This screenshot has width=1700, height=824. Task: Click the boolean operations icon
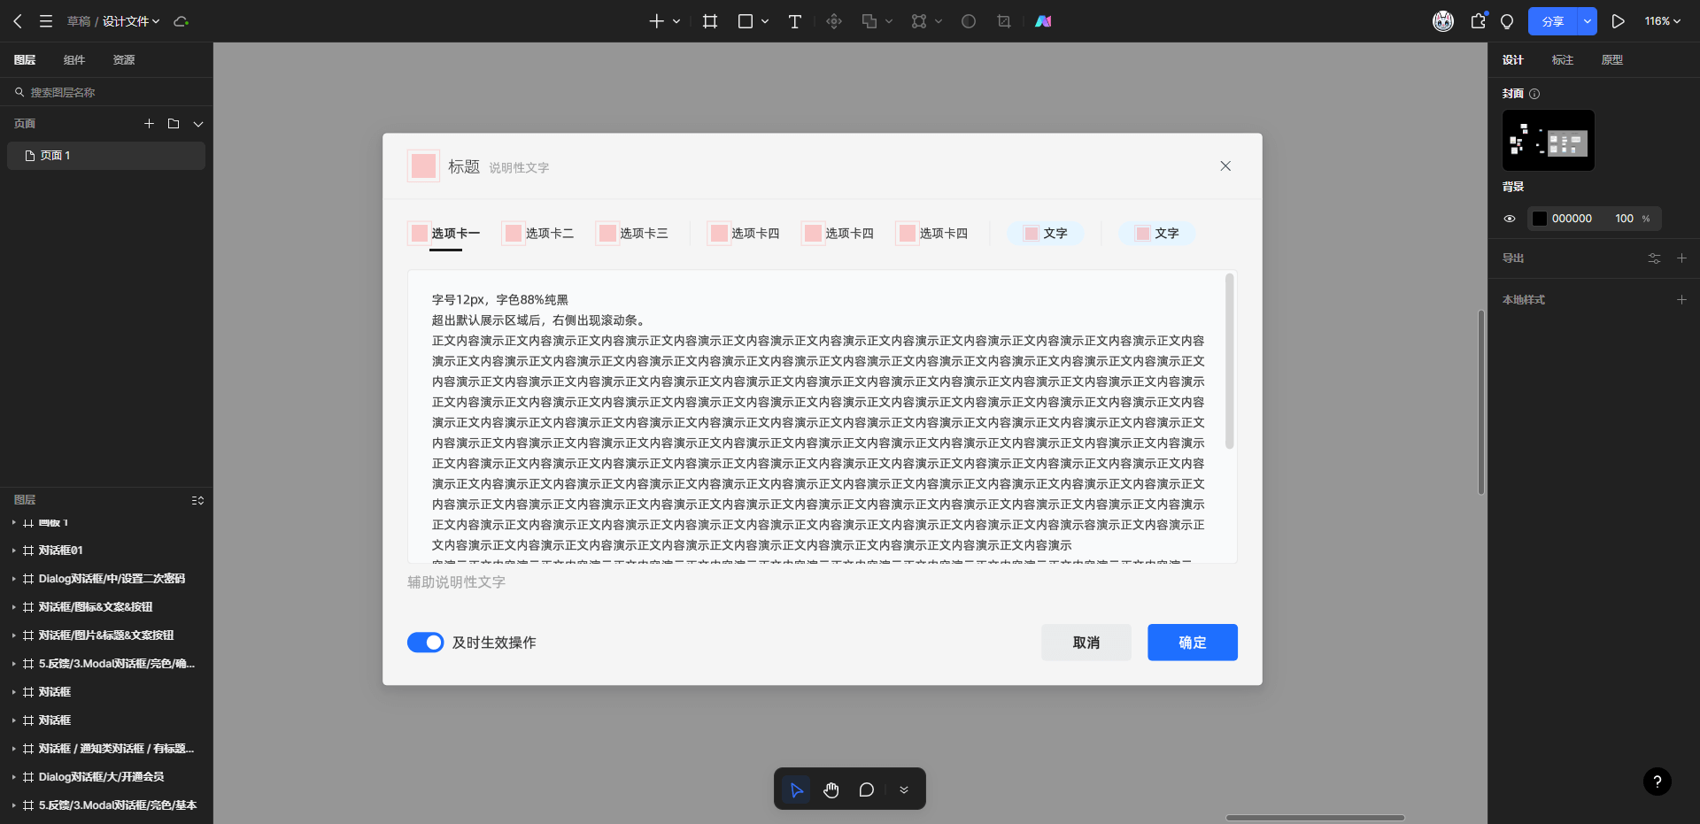(x=869, y=21)
